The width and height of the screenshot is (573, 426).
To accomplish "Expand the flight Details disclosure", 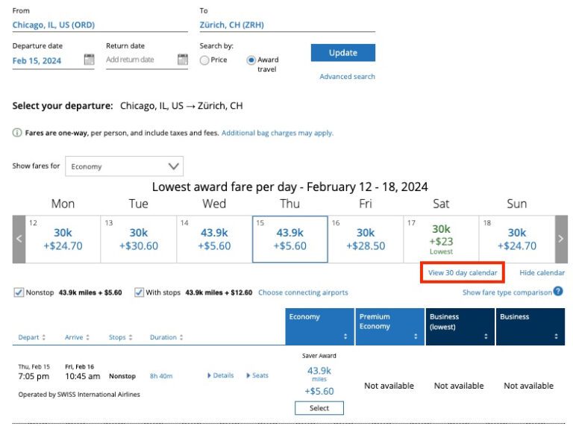I will pos(220,375).
